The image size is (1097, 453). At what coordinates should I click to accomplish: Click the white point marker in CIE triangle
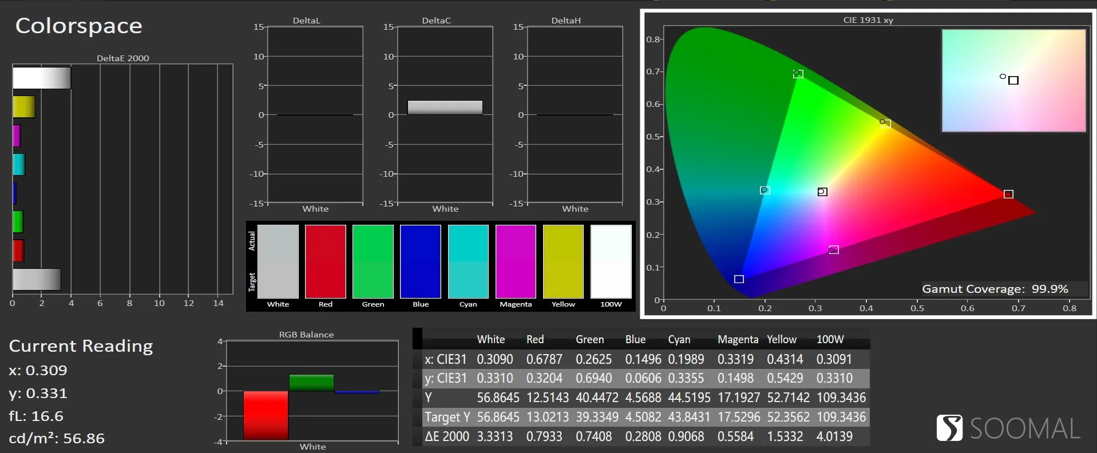point(822,192)
